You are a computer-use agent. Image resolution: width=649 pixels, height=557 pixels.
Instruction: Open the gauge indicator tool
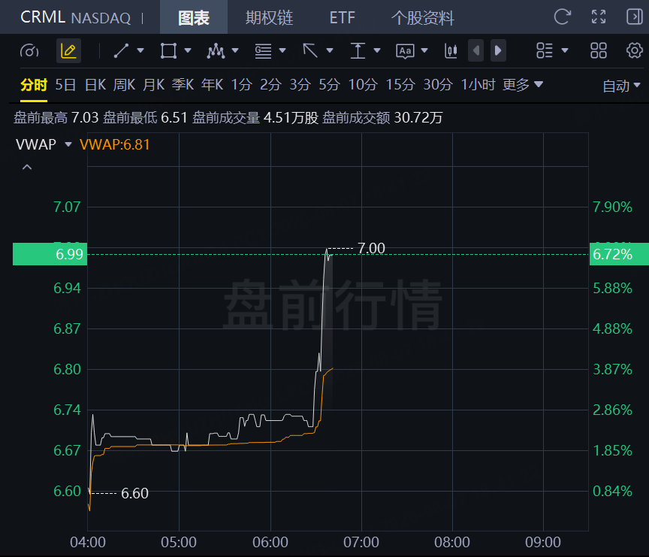coord(29,51)
